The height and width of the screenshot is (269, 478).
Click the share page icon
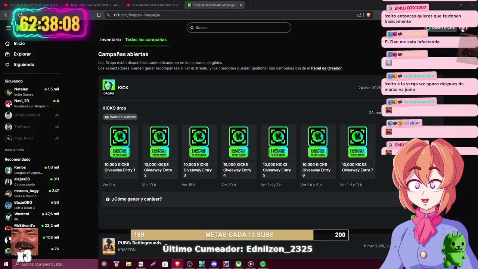[x=359, y=15]
